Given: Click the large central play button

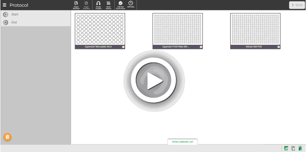Looking at the screenshot, I should (154, 81).
